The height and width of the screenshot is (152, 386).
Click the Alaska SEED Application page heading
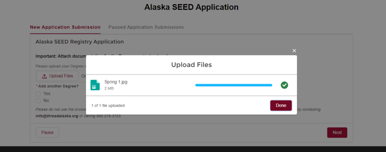(191, 7)
